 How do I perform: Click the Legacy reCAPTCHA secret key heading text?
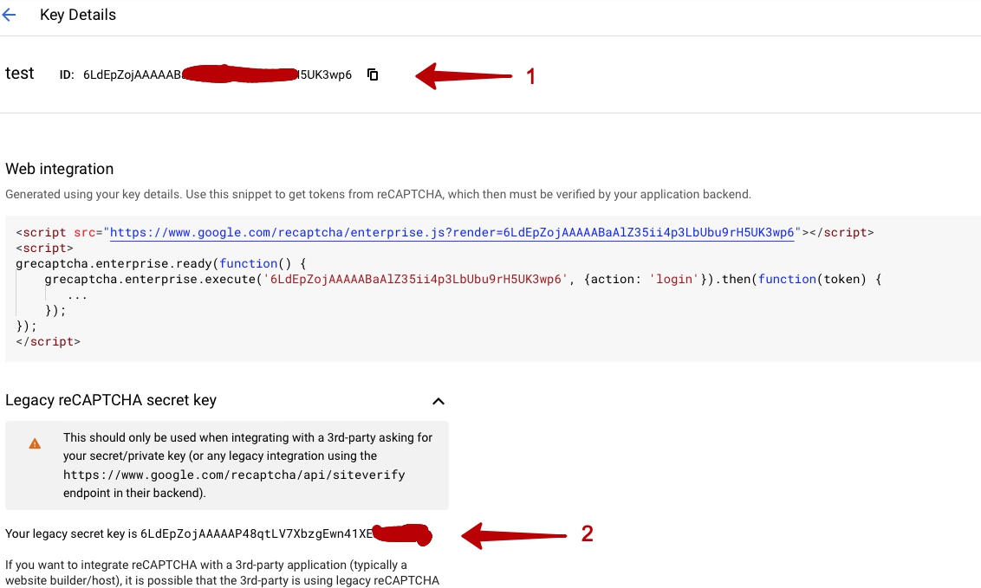click(111, 400)
